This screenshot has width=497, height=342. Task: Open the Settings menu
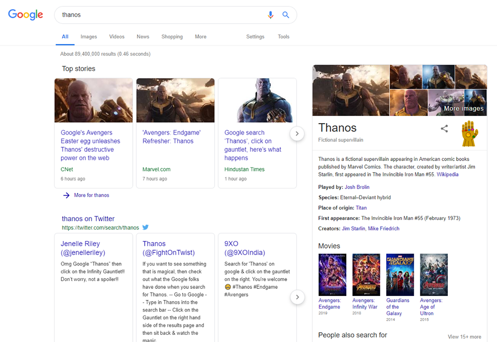pyautogui.click(x=255, y=37)
